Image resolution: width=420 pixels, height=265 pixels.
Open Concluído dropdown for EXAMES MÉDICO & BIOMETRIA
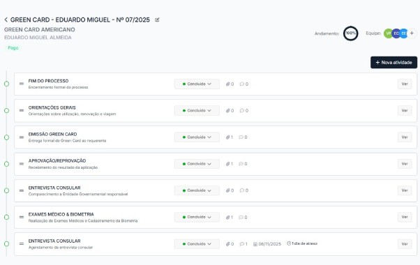(197, 217)
